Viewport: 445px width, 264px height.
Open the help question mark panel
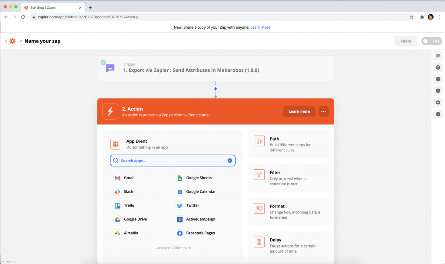[x=438, y=67]
